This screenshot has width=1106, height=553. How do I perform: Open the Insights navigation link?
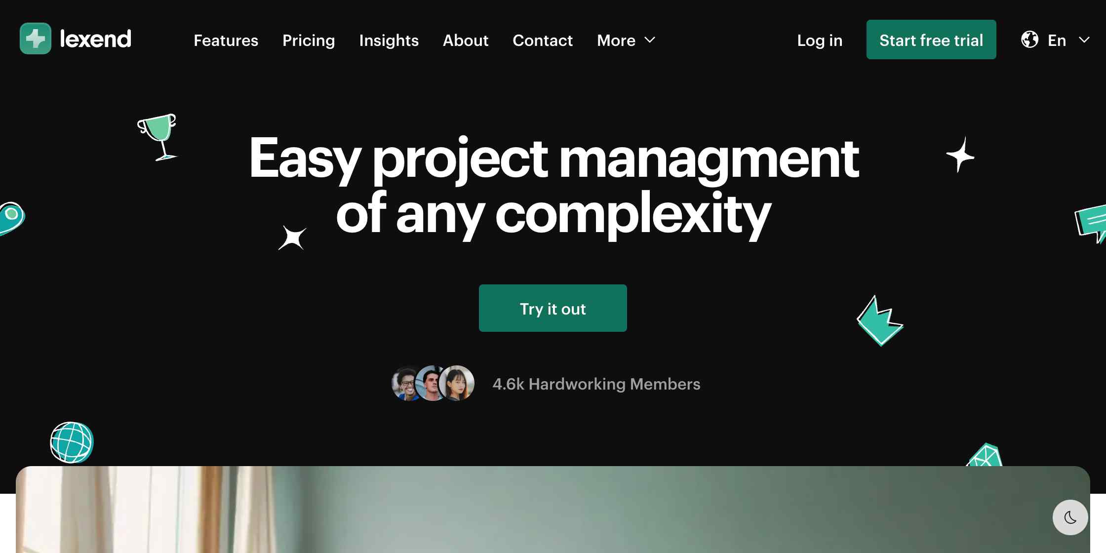[x=389, y=40]
